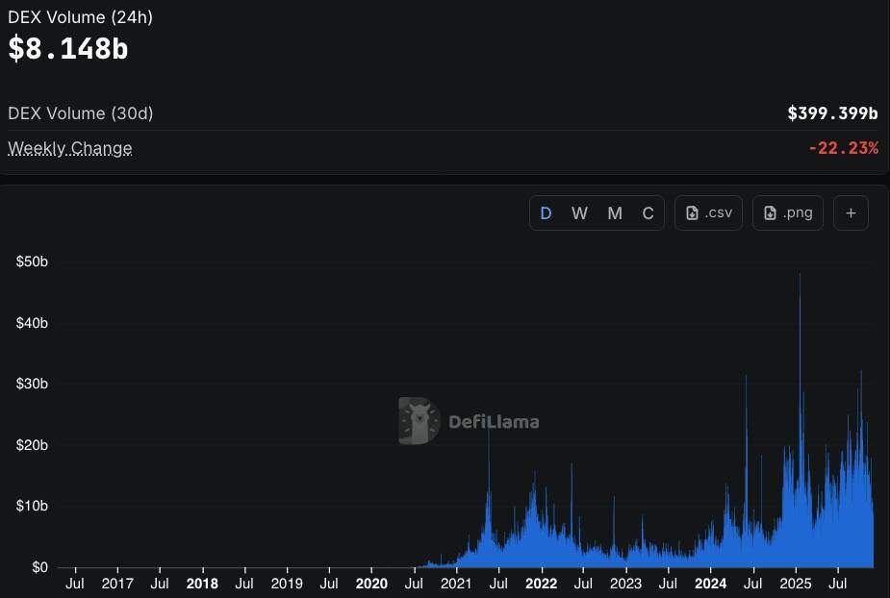Download chart data with the .csv button
This screenshot has width=890, height=598.
(x=708, y=213)
